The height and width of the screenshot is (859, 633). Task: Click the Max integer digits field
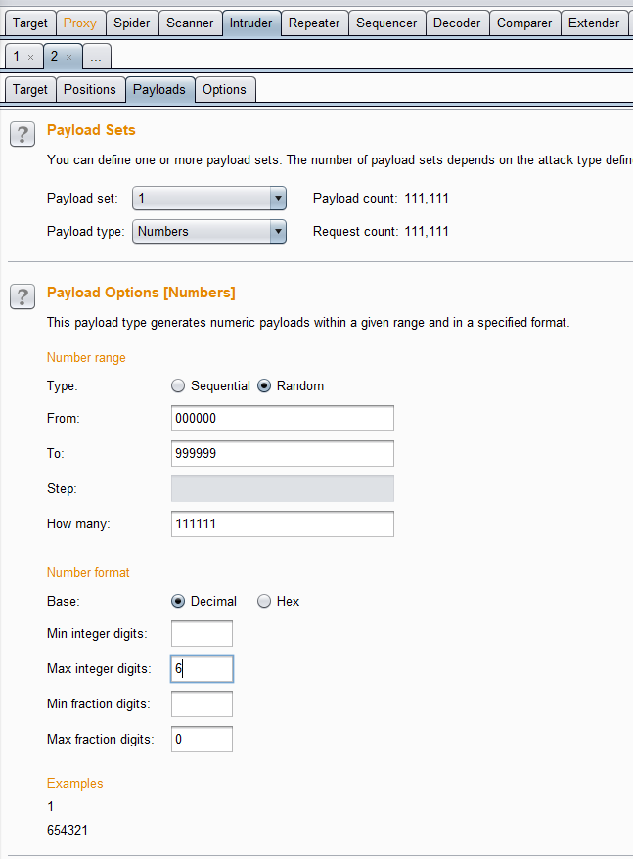(x=202, y=668)
